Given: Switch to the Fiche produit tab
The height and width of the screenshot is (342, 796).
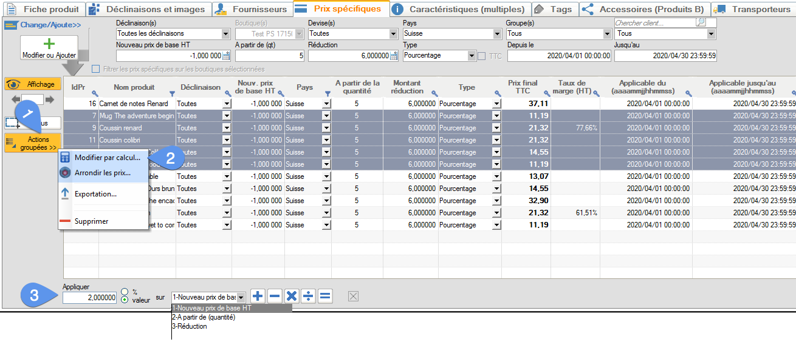Looking at the screenshot, I should click(x=43, y=9).
